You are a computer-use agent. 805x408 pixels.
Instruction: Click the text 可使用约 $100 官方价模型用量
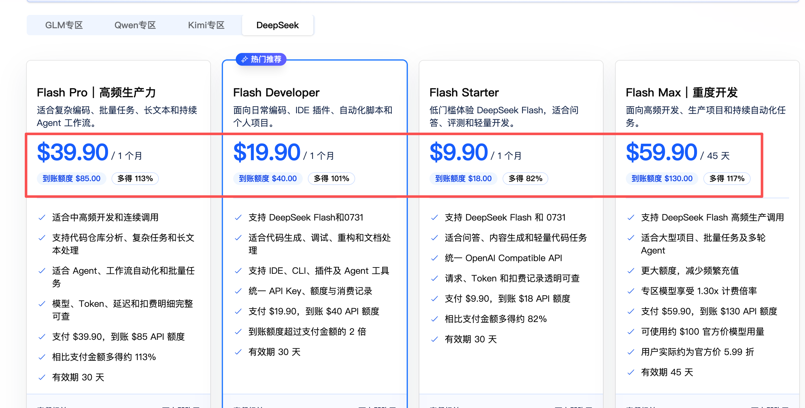(703, 332)
